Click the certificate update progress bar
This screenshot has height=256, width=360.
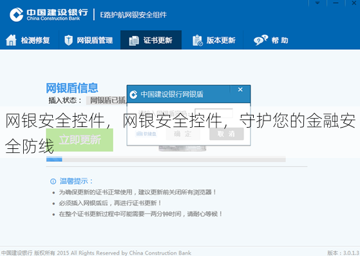pos(166,159)
